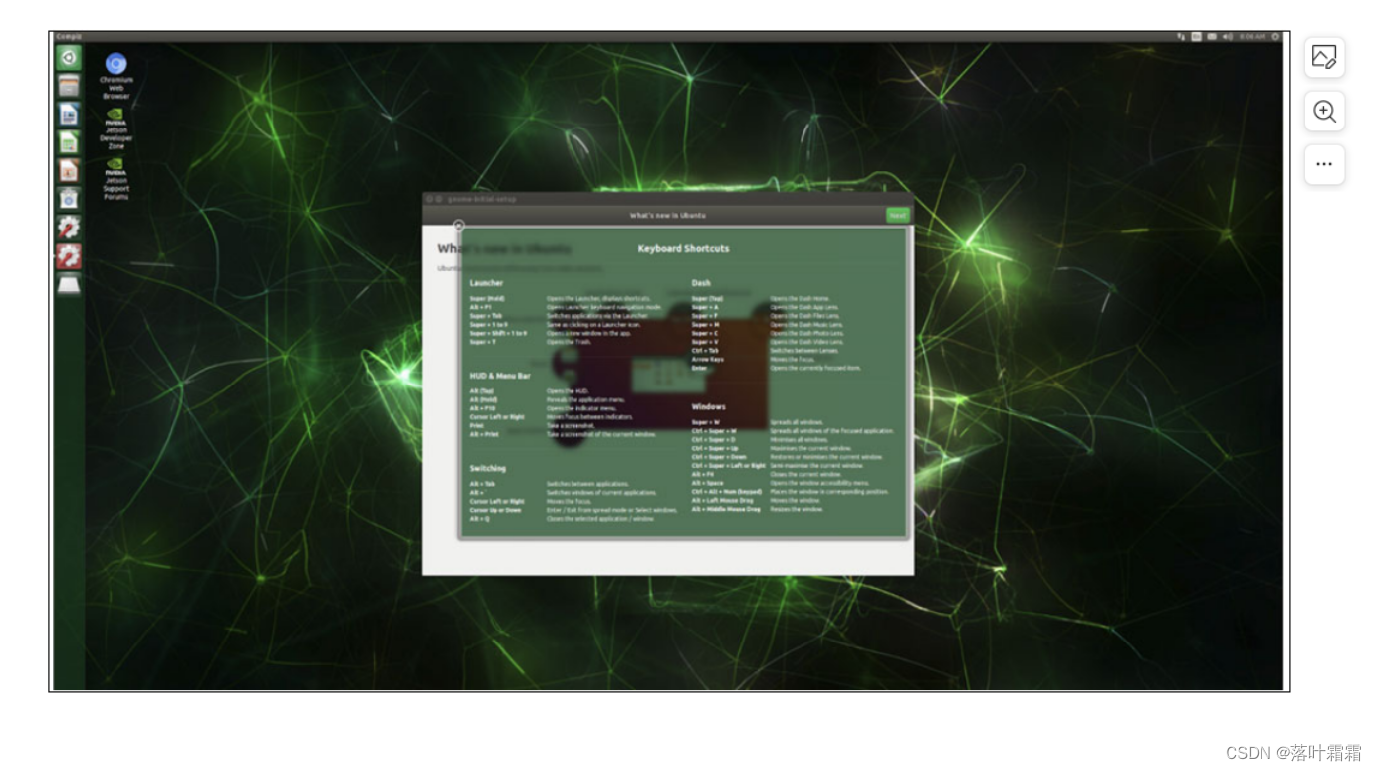1376x771 pixels.
Task: Open the sound volume indicator
Action: (x=1228, y=36)
